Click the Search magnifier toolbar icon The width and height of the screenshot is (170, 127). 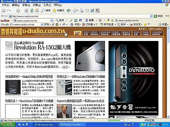pyautogui.click(x=43, y=10)
